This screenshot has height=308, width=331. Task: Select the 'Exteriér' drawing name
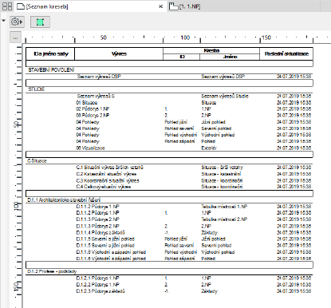tap(209, 148)
